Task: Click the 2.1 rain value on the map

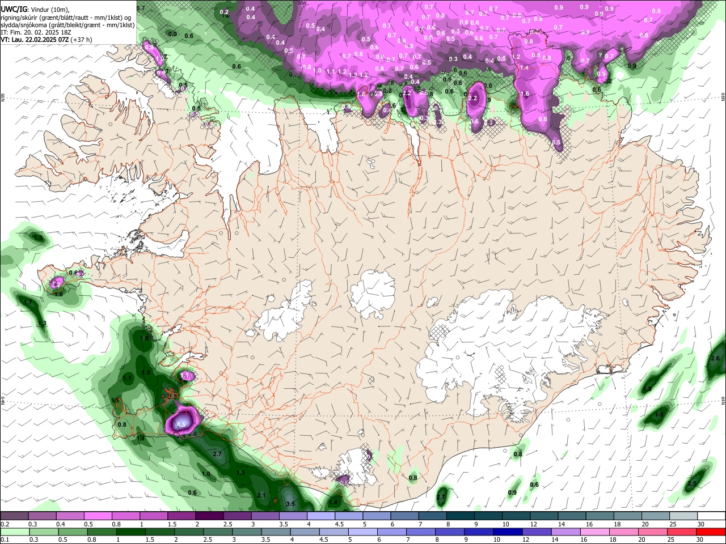Action: 261,495
